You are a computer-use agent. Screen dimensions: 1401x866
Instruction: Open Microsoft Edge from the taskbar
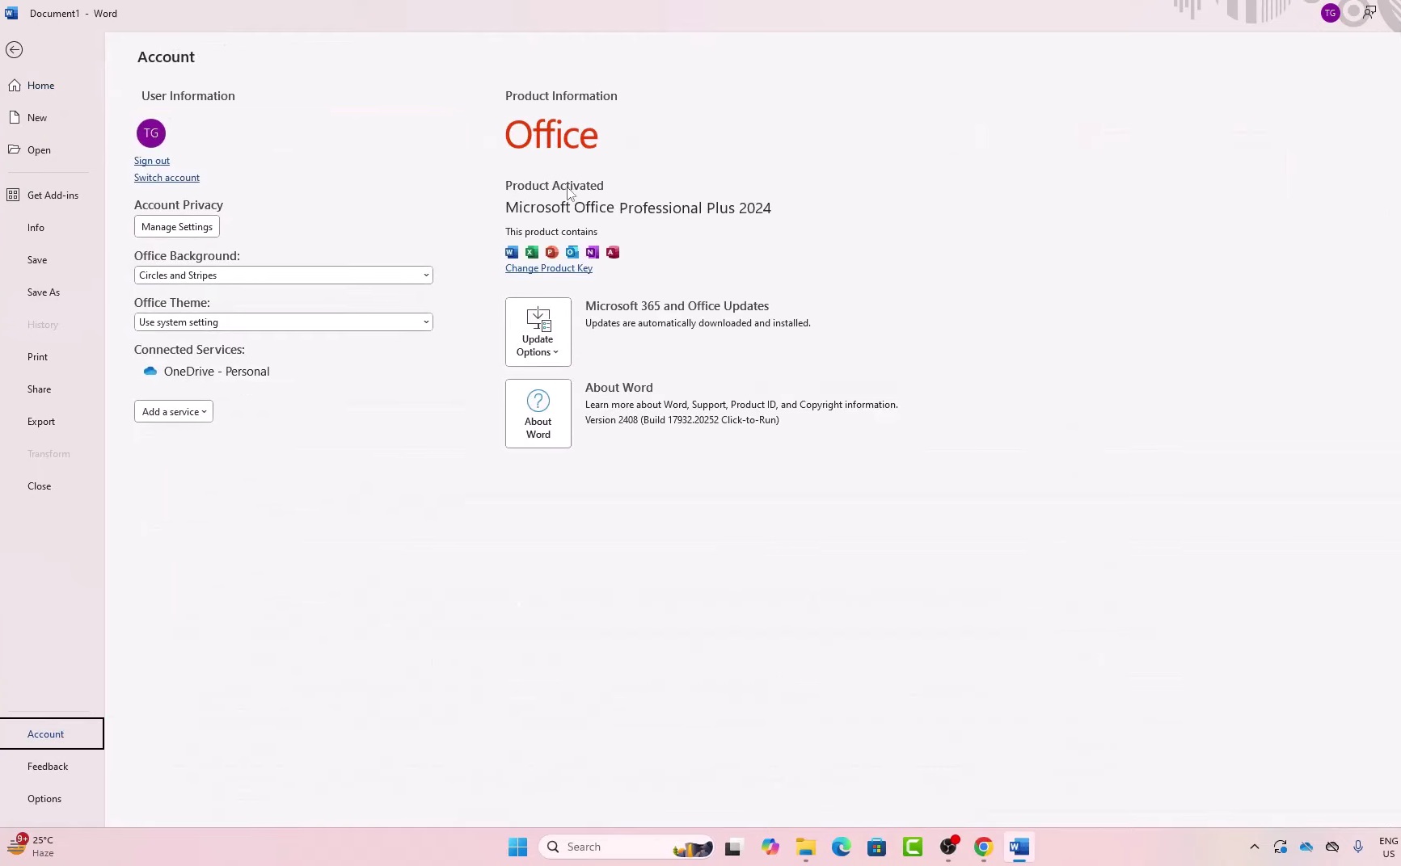coord(842,847)
